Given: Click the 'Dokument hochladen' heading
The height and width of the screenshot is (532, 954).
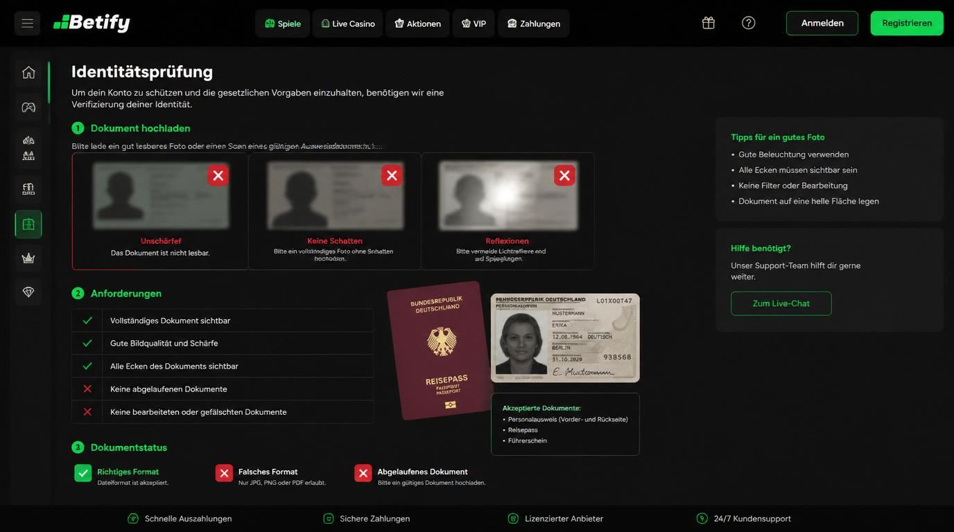Looking at the screenshot, I should pos(141,128).
